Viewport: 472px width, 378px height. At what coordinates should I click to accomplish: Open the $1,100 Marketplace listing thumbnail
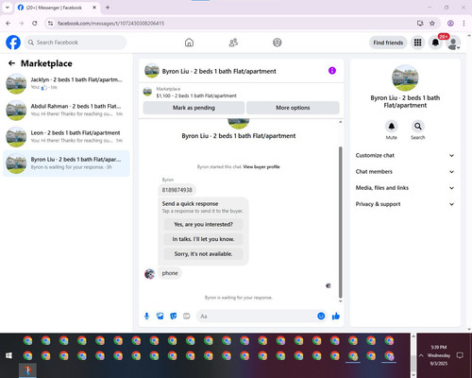tap(147, 92)
